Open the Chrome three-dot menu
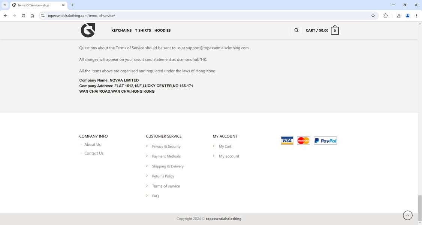 (416, 16)
